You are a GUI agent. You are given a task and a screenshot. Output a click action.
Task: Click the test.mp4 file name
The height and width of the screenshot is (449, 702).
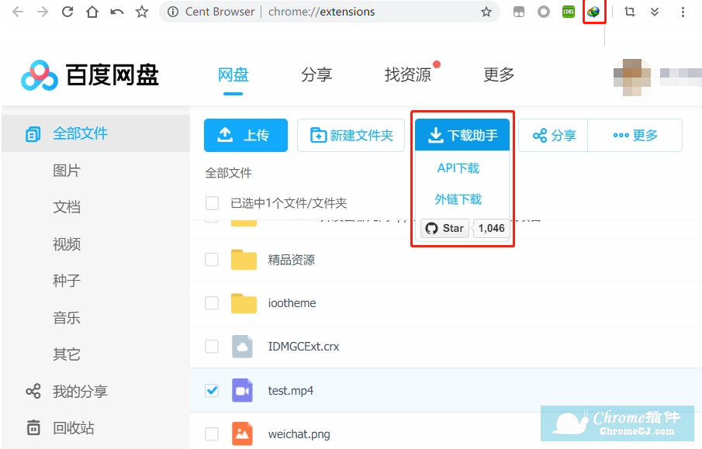pyautogui.click(x=291, y=391)
